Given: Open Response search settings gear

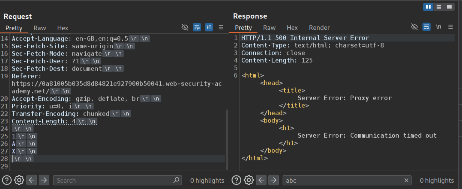Looking at the screenshot, I should point(249,180).
